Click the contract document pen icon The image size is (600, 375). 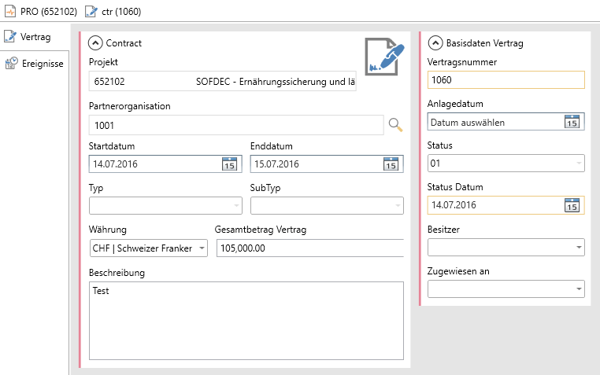(x=383, y=57)
